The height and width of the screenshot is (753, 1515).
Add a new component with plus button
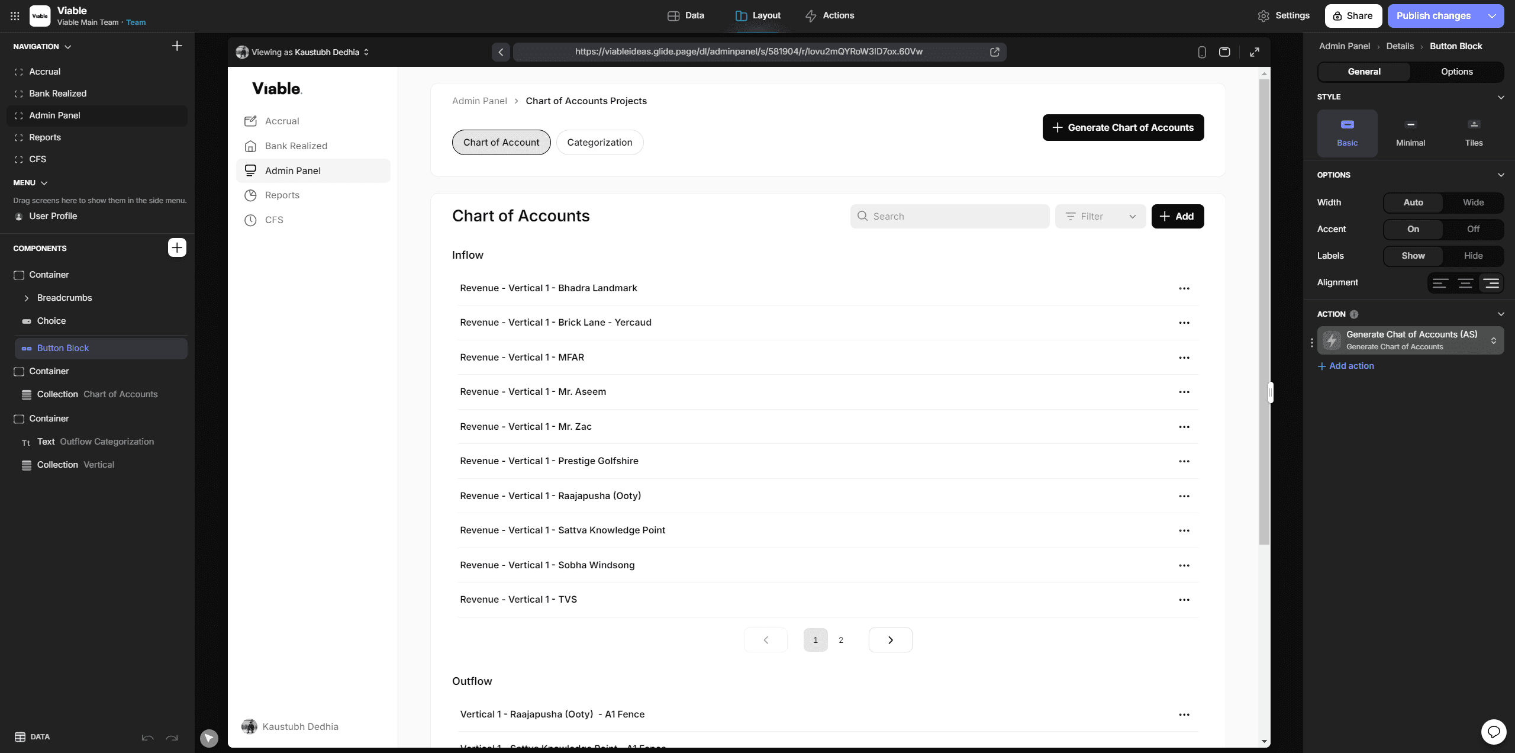177,247
